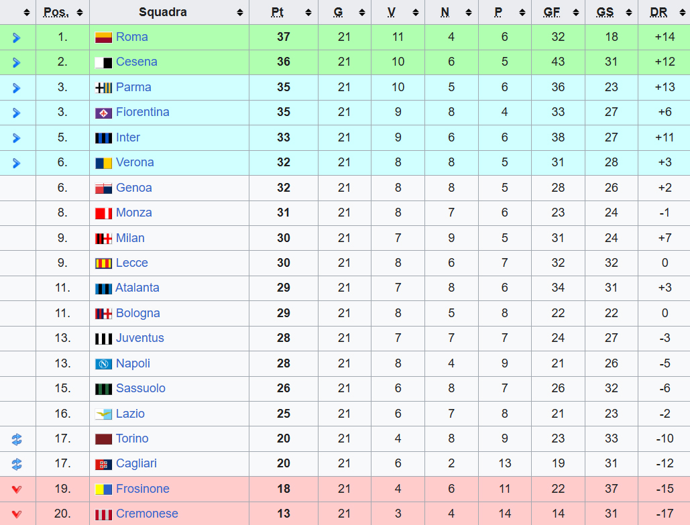Click the Fiorentina crest icon
690x525 pixels.
[103, 113]
